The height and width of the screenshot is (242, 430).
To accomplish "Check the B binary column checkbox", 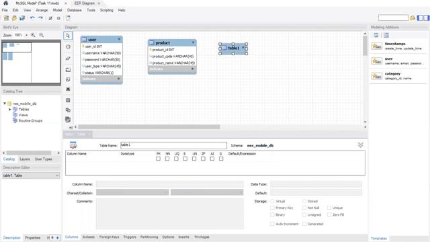I will click(x=185, y=159).
